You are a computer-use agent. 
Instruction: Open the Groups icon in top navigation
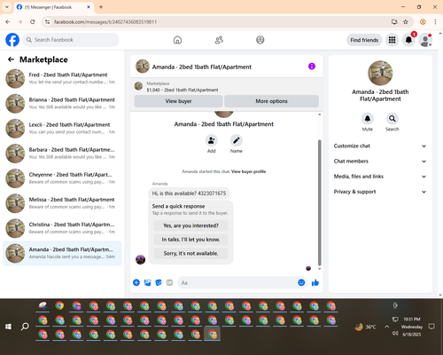(x=260, y=40)
